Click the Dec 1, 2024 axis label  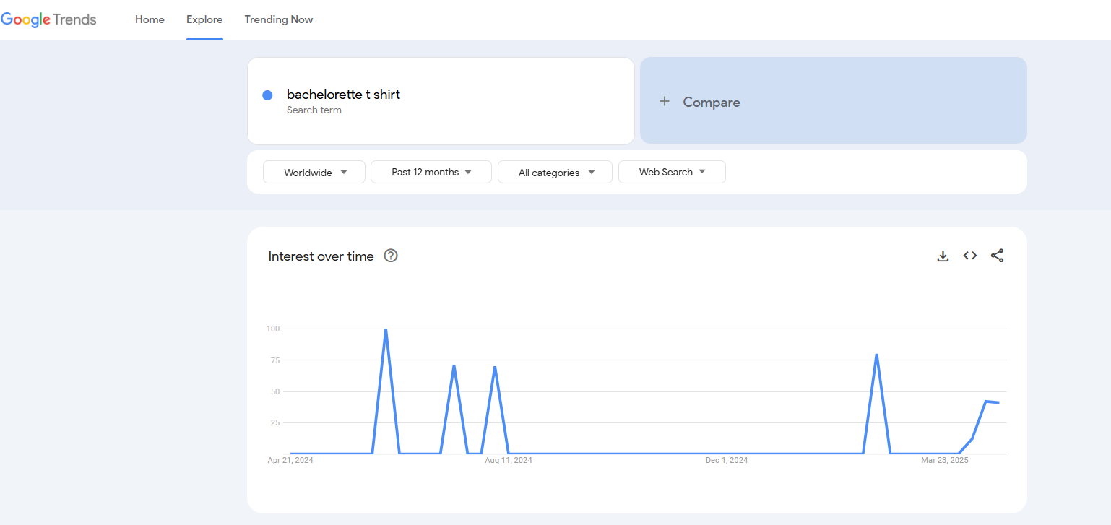[x=727, y=460]
